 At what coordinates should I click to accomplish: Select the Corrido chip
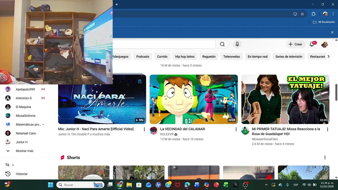(162, 56)
